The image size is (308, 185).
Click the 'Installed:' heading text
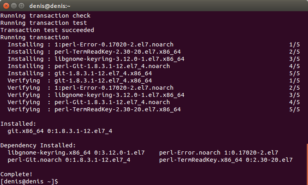(18, 124)
